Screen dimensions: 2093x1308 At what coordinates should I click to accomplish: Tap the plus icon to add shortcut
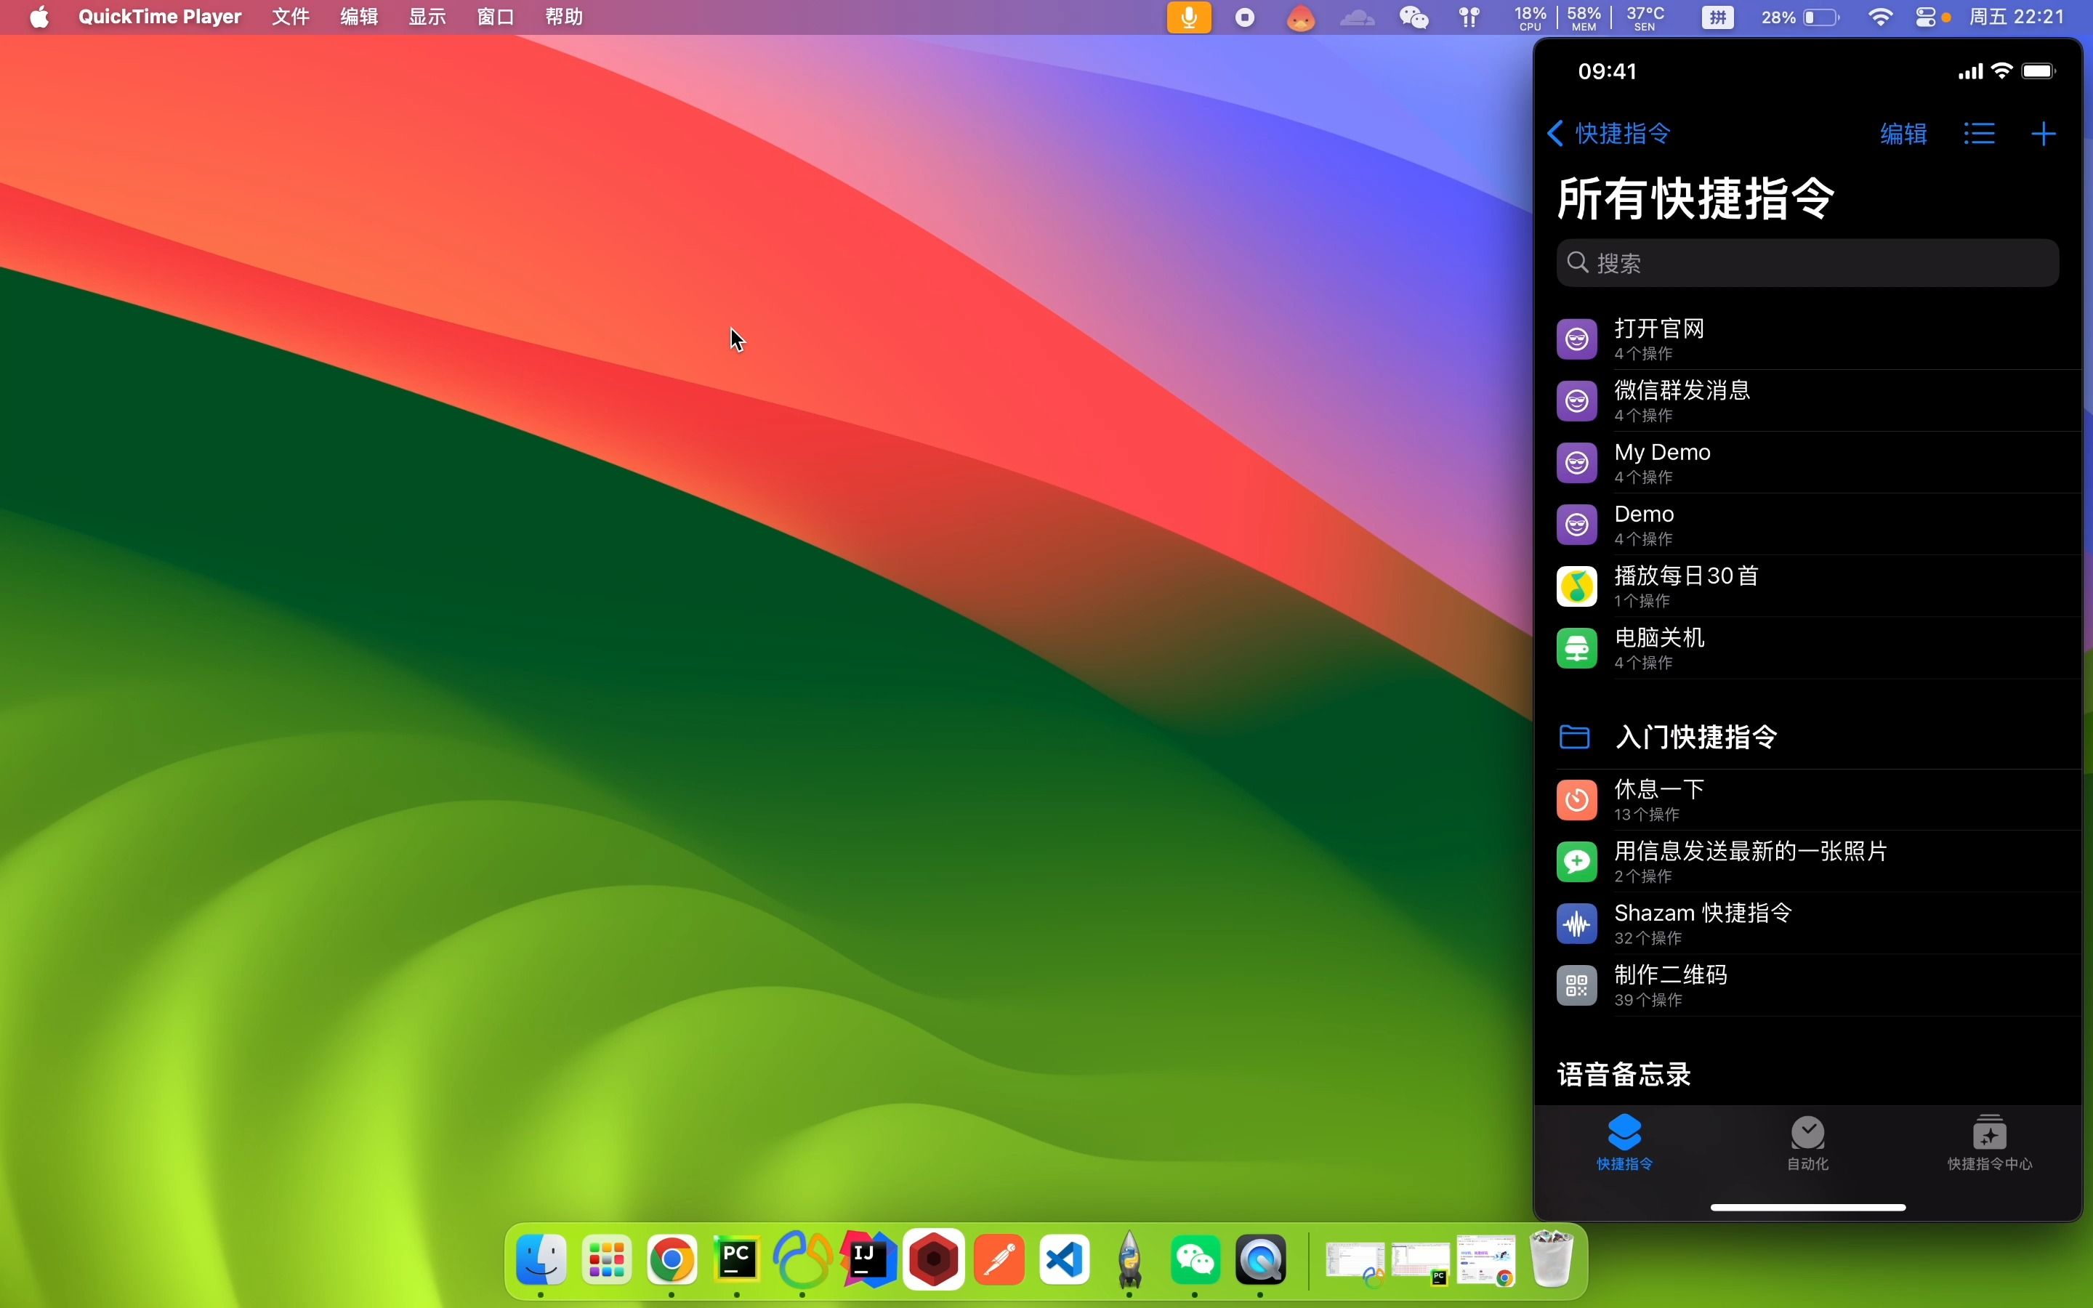[2043, 134]
